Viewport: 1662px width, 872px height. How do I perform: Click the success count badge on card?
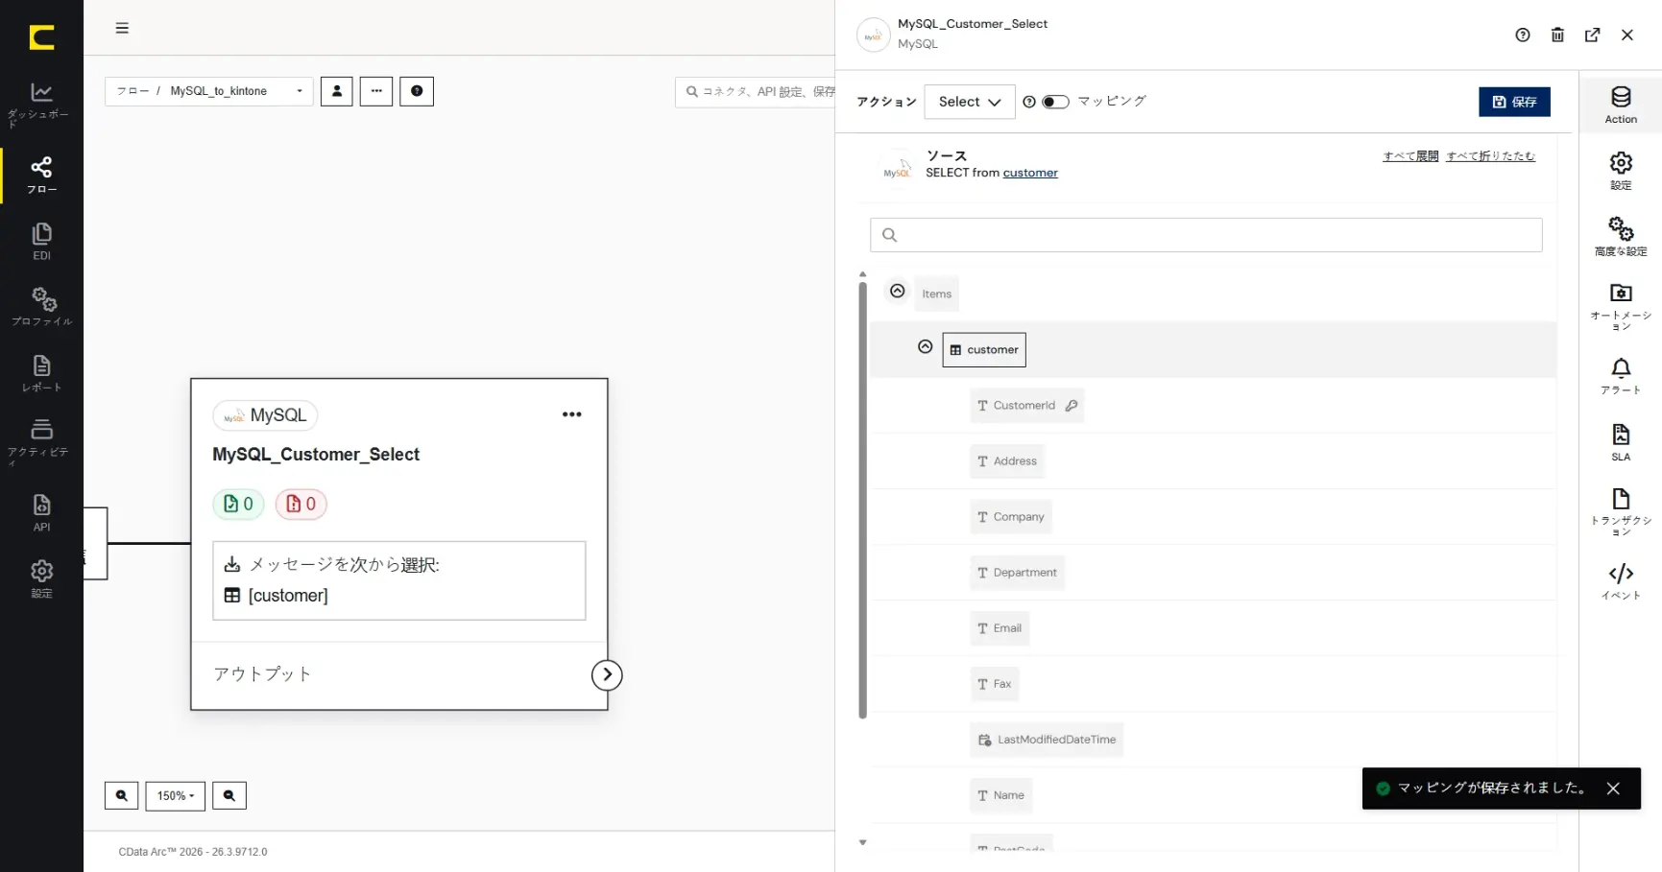[x=238, y=504]
